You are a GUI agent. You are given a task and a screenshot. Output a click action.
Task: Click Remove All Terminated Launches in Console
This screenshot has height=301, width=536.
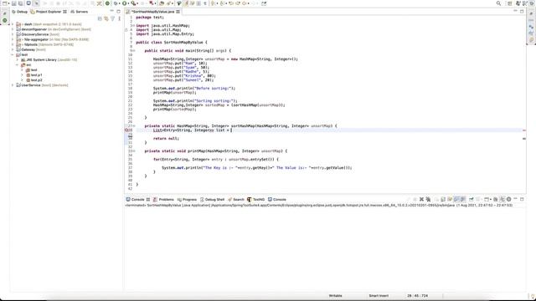click(x=428, y=199)
